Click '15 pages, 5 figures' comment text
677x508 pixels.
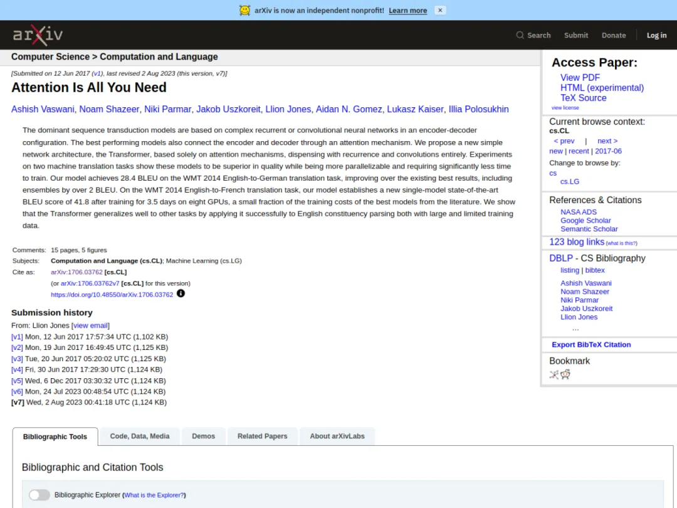point(78,250)
